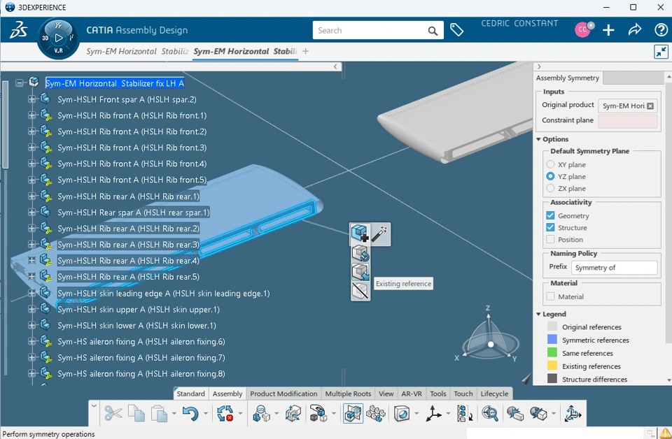
Task: Expand Sym-HSLH skin upper A node
Action: point(31,309)
